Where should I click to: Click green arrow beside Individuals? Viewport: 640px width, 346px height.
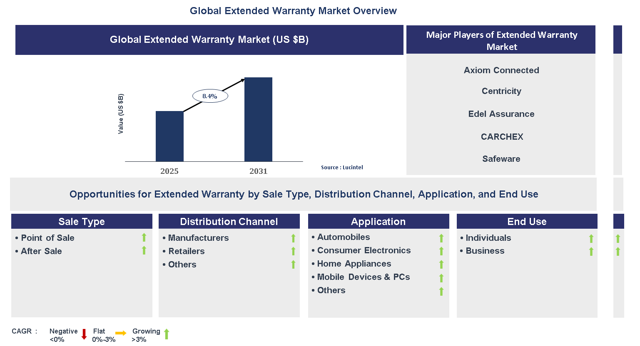coord(591,238)
